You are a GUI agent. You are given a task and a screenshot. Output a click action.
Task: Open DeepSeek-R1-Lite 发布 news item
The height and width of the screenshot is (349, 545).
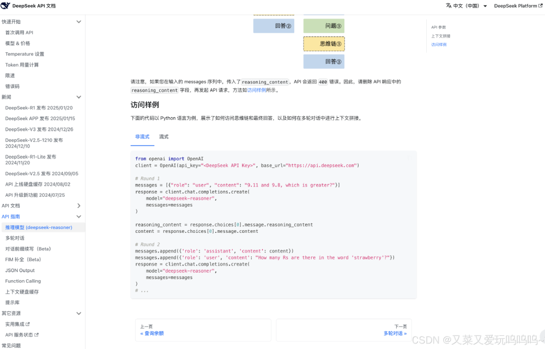coord(31,160)
